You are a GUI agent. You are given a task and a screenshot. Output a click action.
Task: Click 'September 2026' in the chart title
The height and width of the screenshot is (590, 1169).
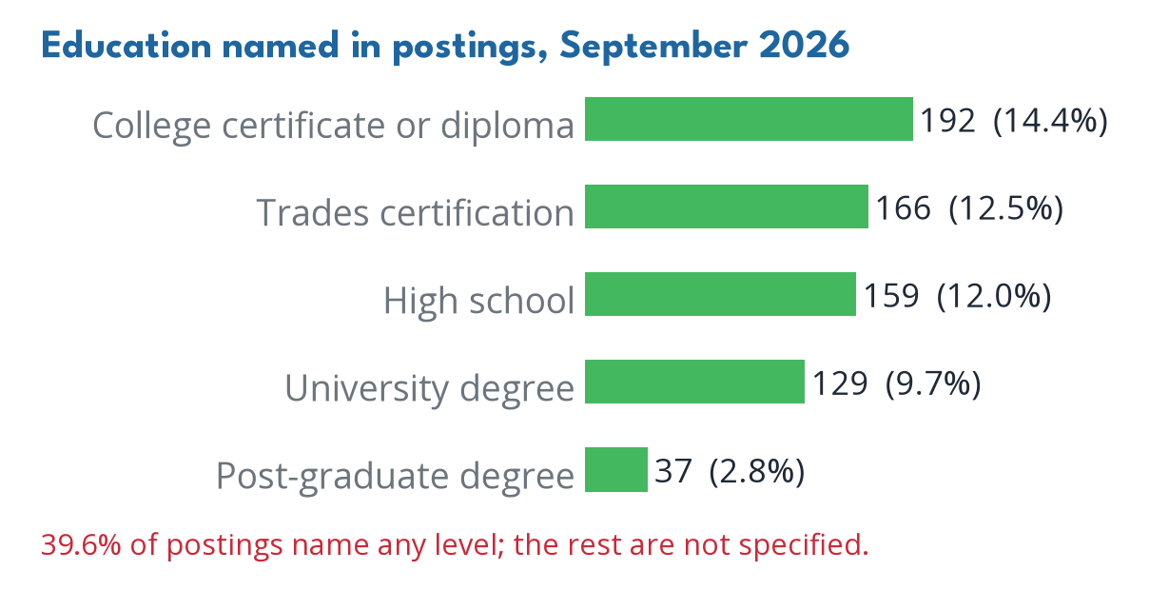click(x=705, y=46)
